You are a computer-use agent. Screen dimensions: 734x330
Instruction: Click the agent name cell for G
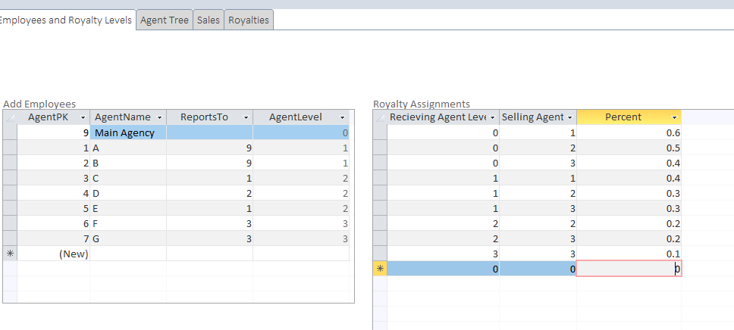tap(127, 238)
